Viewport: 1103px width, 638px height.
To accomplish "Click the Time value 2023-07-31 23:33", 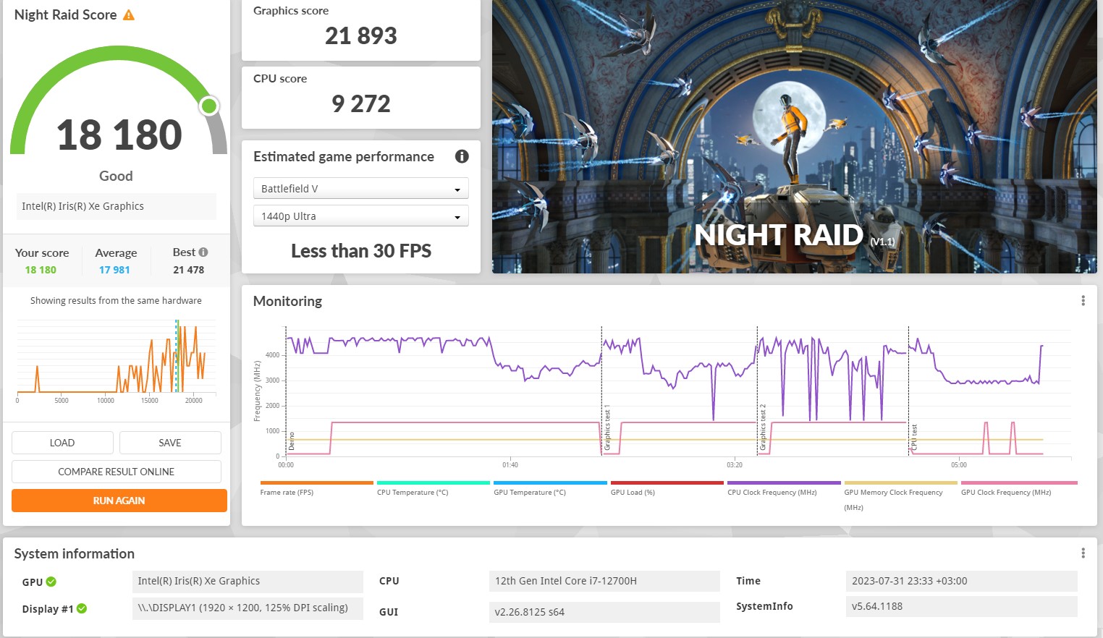I will (961, 582).
